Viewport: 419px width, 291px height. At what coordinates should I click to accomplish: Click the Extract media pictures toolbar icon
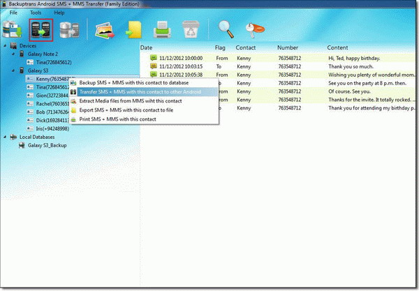click(x=105, y=30)
